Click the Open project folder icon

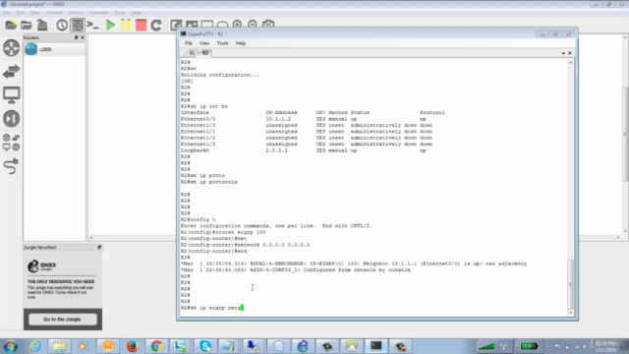(x=27, y=26)
